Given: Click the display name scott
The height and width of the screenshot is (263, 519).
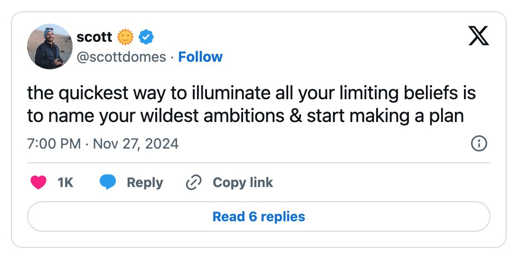Looking at the screenshot, I should pos(94,37).
